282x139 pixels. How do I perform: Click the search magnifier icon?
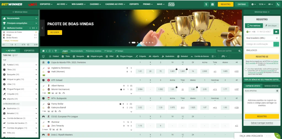click(240, 51)
